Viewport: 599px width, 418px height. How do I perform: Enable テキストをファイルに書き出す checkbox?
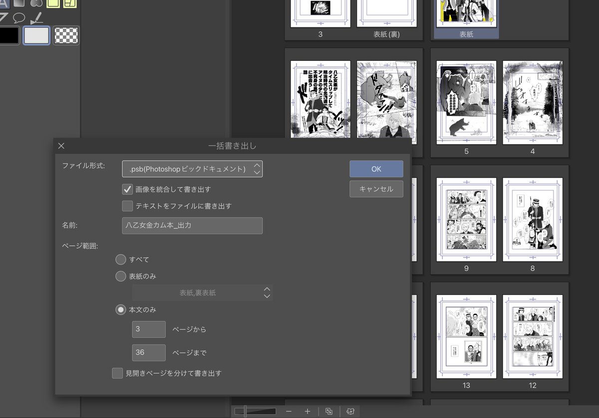tap(127, 206)
